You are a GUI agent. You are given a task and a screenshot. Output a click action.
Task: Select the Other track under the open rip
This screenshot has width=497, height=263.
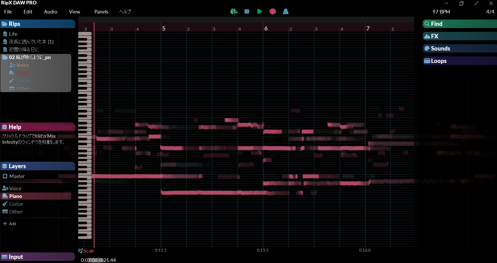tap(23, 88)
